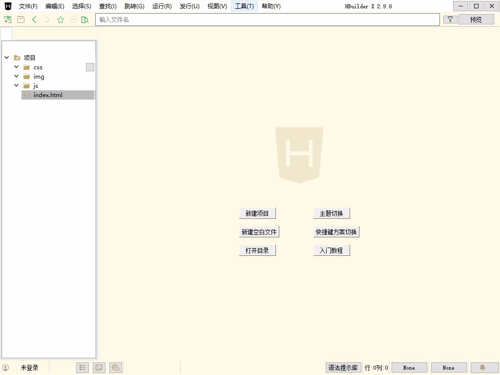500x375 pixels.
Task: Click the 语法提示库 status bar toggle
Action: tap(343, 367)
